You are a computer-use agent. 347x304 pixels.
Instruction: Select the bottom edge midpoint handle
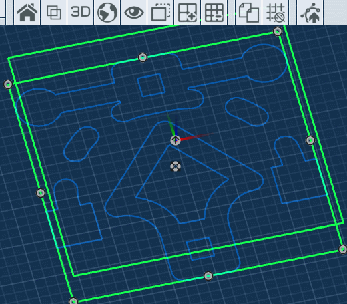pos(208,276)
